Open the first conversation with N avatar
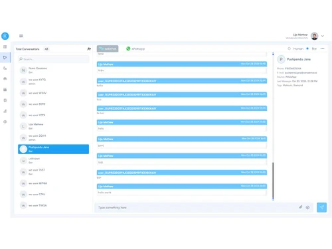The image size is (332, 249). click(x=54, y=70)
